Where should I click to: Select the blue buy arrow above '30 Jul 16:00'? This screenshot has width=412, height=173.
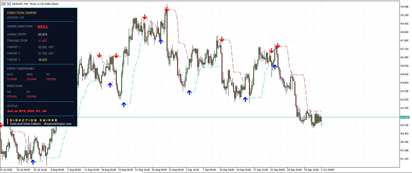pyautogui.click(x=33, y=162)
